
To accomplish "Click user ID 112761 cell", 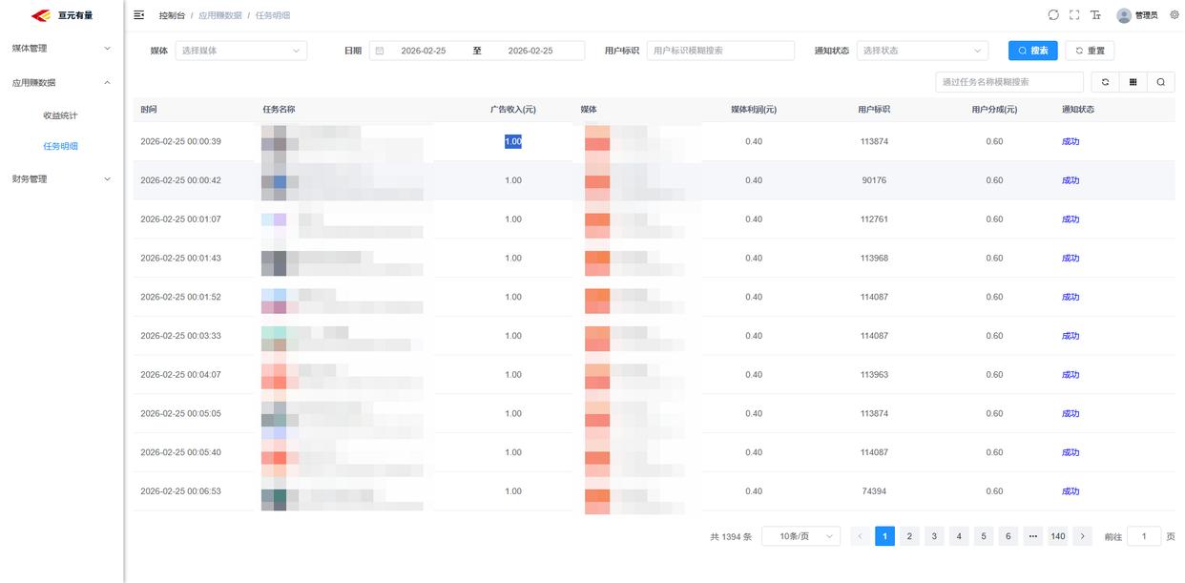I will coord(874,219).
